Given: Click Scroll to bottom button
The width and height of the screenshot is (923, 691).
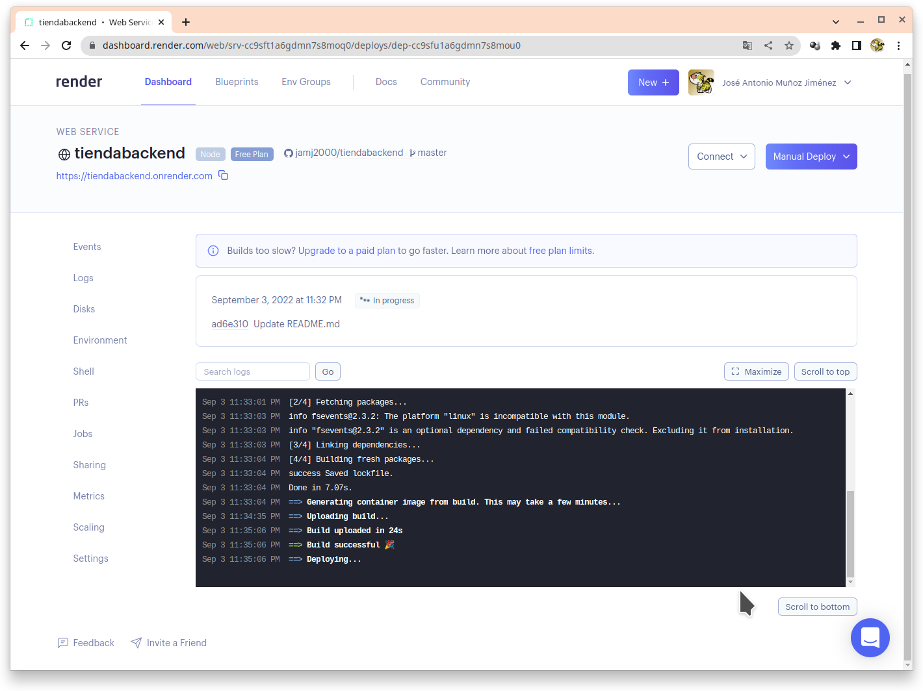Looking at the screenshot, I should click(x=818, y=607).
